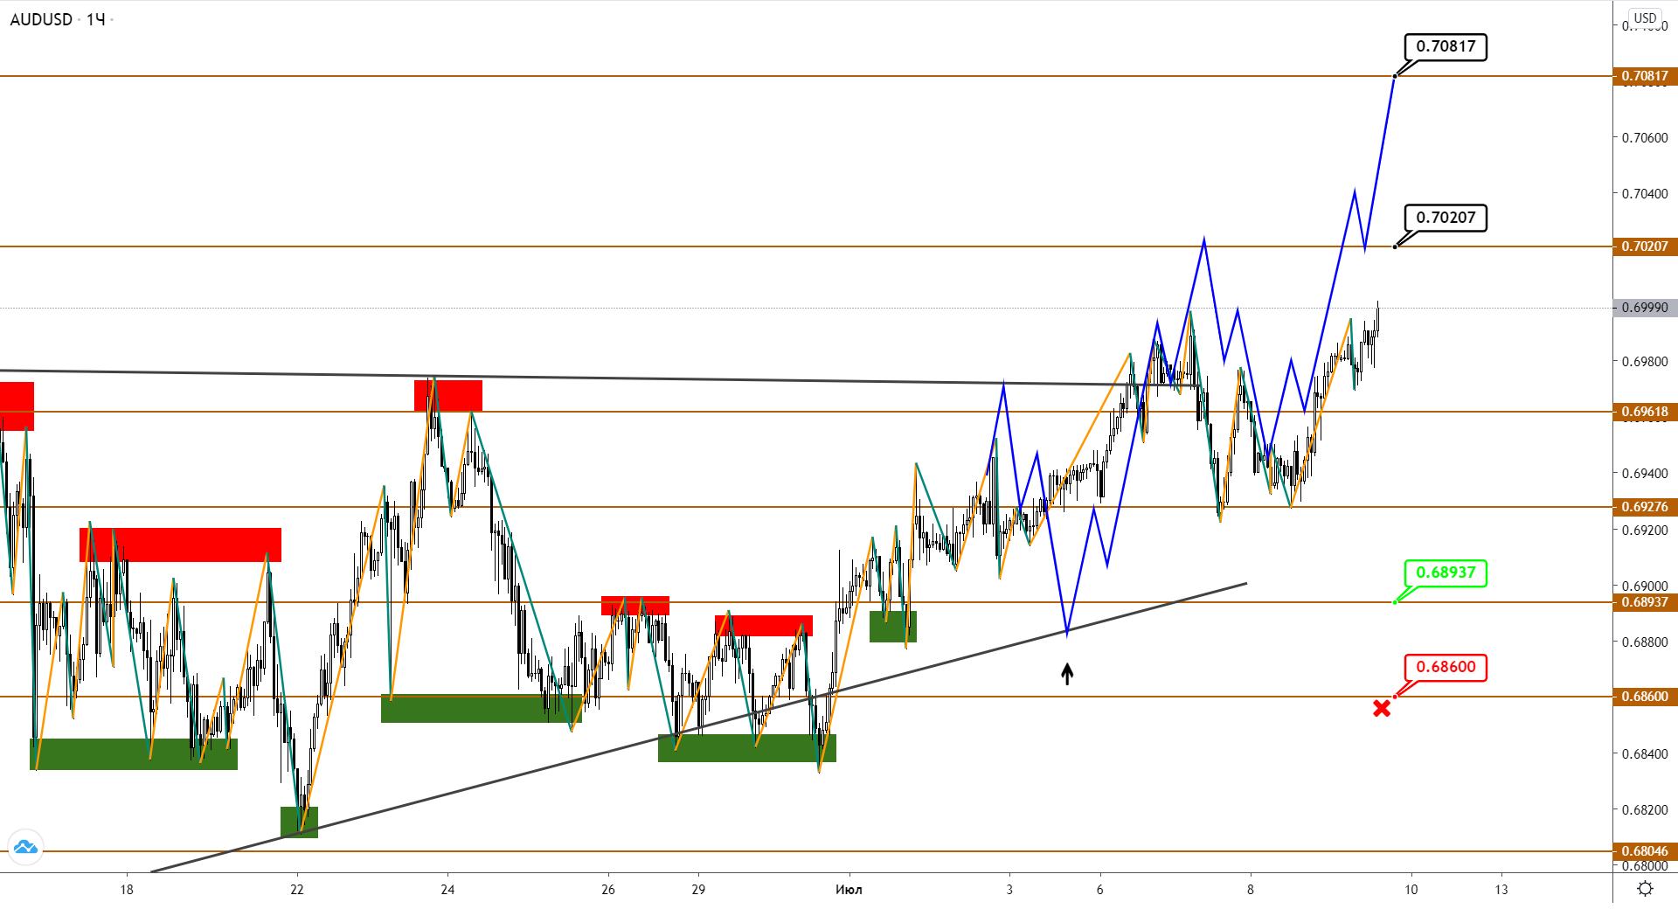Click date 13 on time axis
Screen dimensions: 1678x909
pyautogui.click(x=1501, y=890)
